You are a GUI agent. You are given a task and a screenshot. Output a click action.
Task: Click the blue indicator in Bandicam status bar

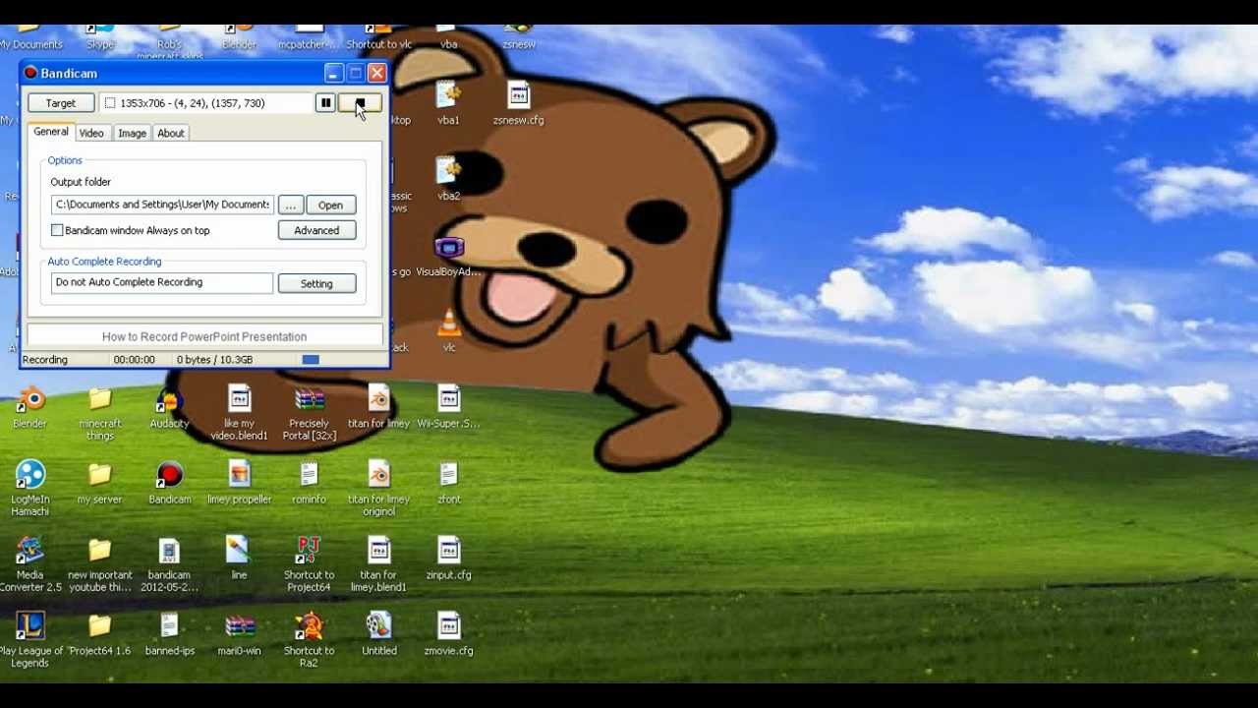311,360
